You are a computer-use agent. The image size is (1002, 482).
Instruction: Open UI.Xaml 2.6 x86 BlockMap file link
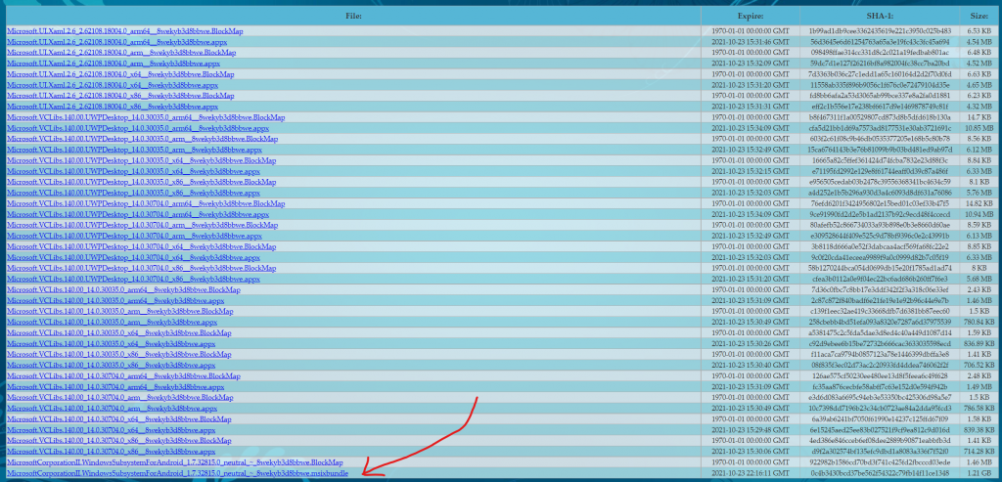coord(115,95)
